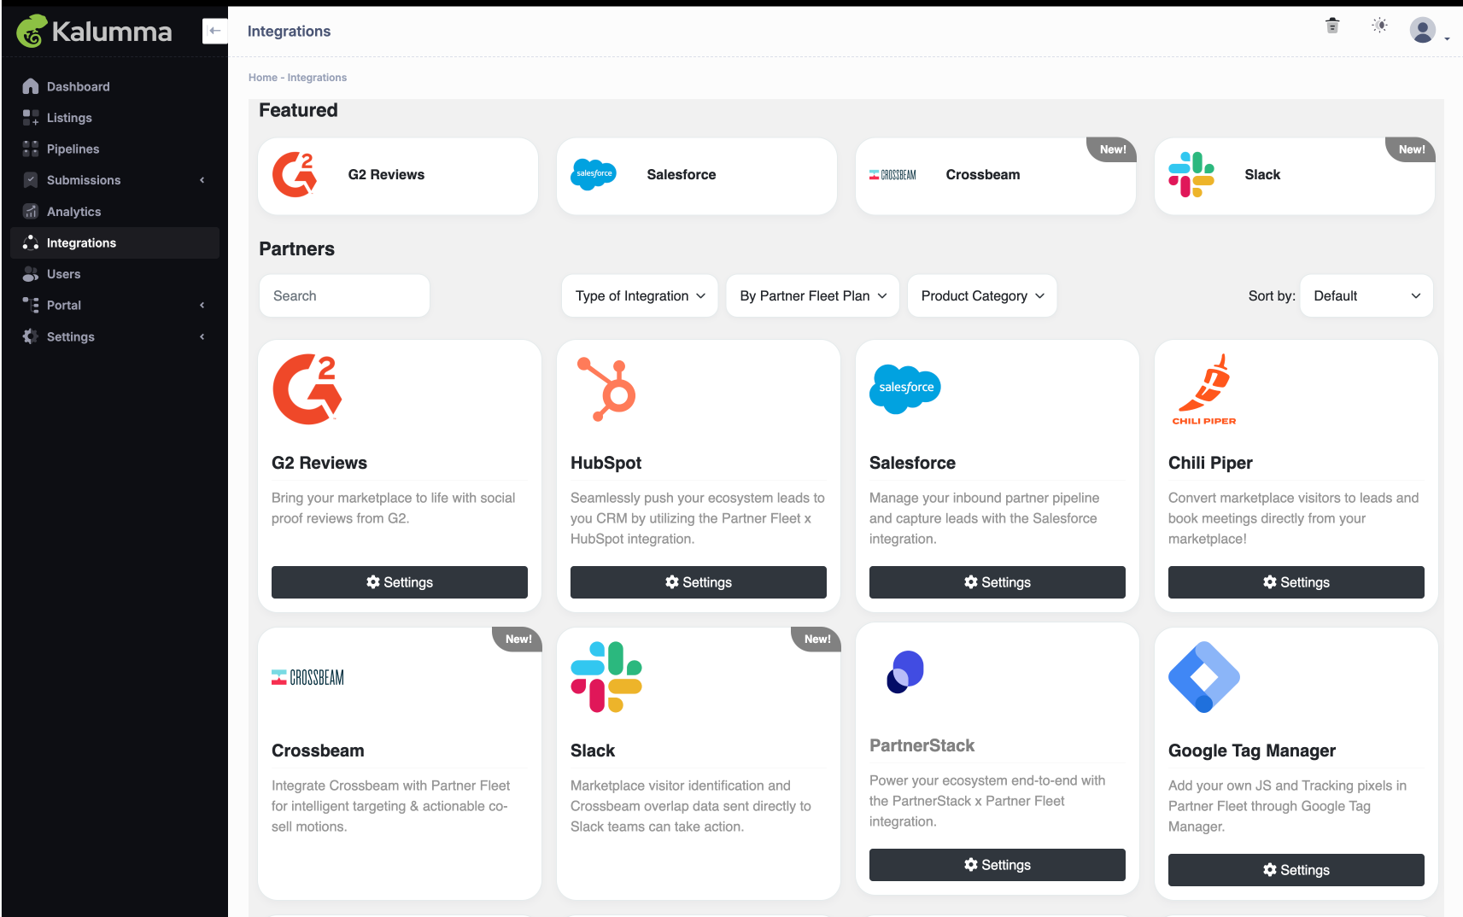Click the HubSpot sprocket logo
This screenshot has width=1463, height=917.
click(606, 389)
